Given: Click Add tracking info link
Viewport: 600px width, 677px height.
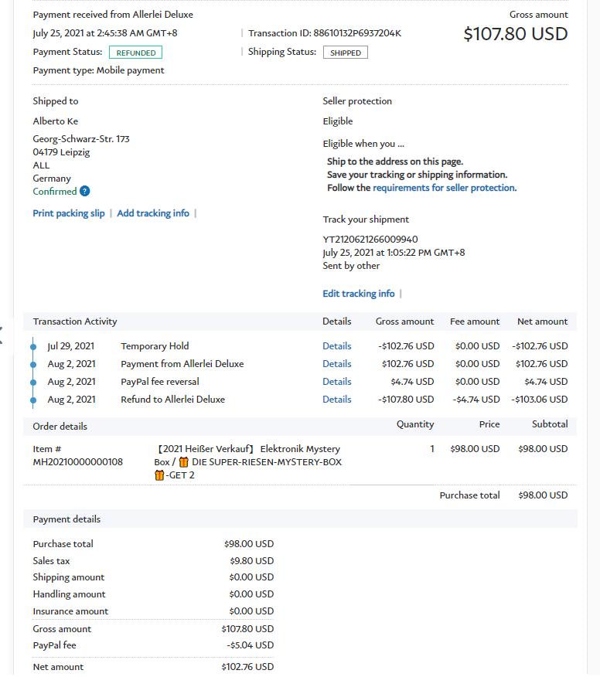Looking at the screenshot, I should point(153,213).
